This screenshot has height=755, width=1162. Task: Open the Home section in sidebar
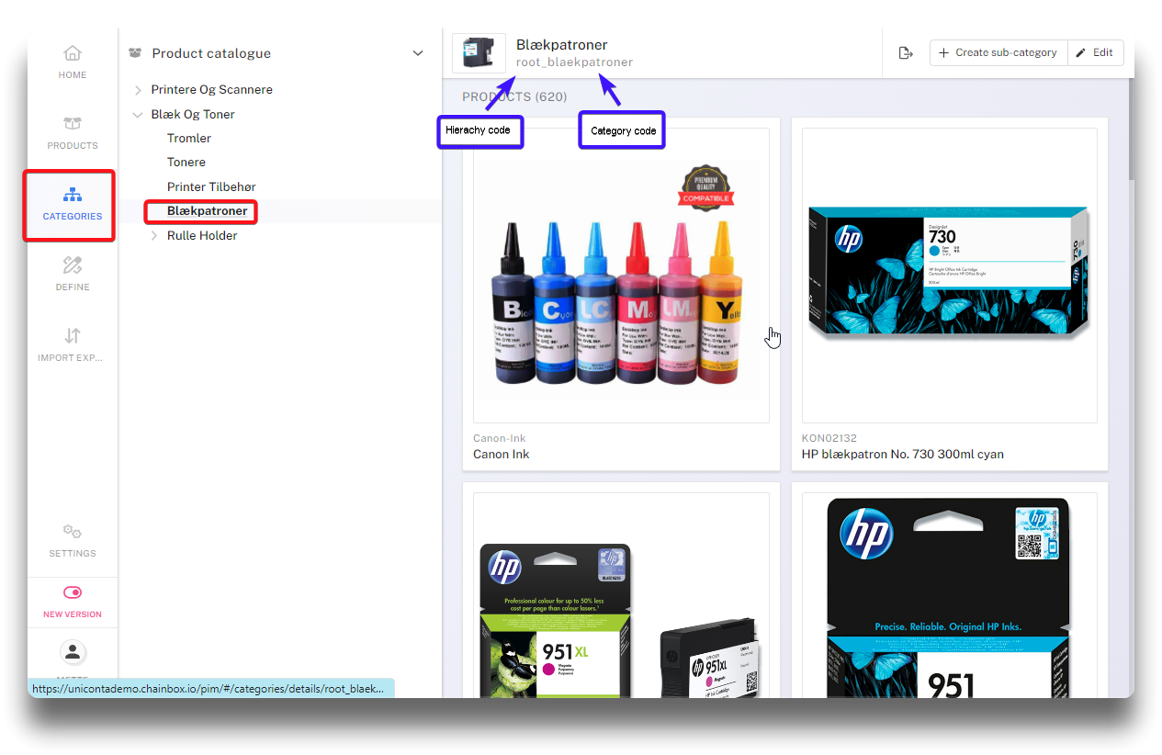coord(73,61)
